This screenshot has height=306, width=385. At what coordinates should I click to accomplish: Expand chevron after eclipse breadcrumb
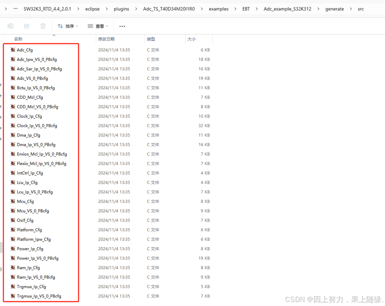tap(106, 9)
